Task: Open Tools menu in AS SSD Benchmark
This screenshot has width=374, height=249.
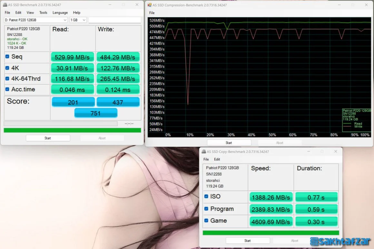Action: [43, 13]
